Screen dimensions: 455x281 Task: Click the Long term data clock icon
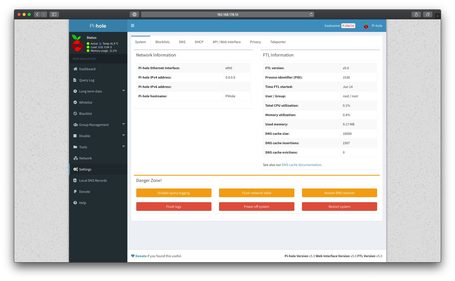[75, 91]
